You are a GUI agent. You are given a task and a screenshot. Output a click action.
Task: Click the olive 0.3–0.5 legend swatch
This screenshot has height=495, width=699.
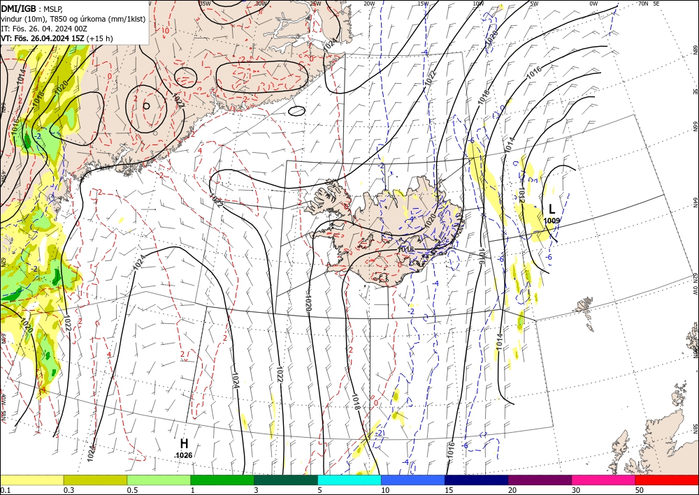(95, 480)
